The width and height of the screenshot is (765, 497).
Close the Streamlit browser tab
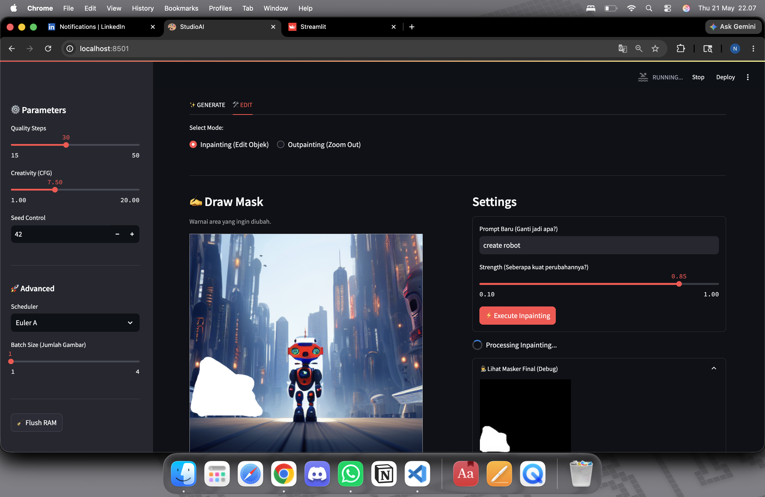click(393, 27)
